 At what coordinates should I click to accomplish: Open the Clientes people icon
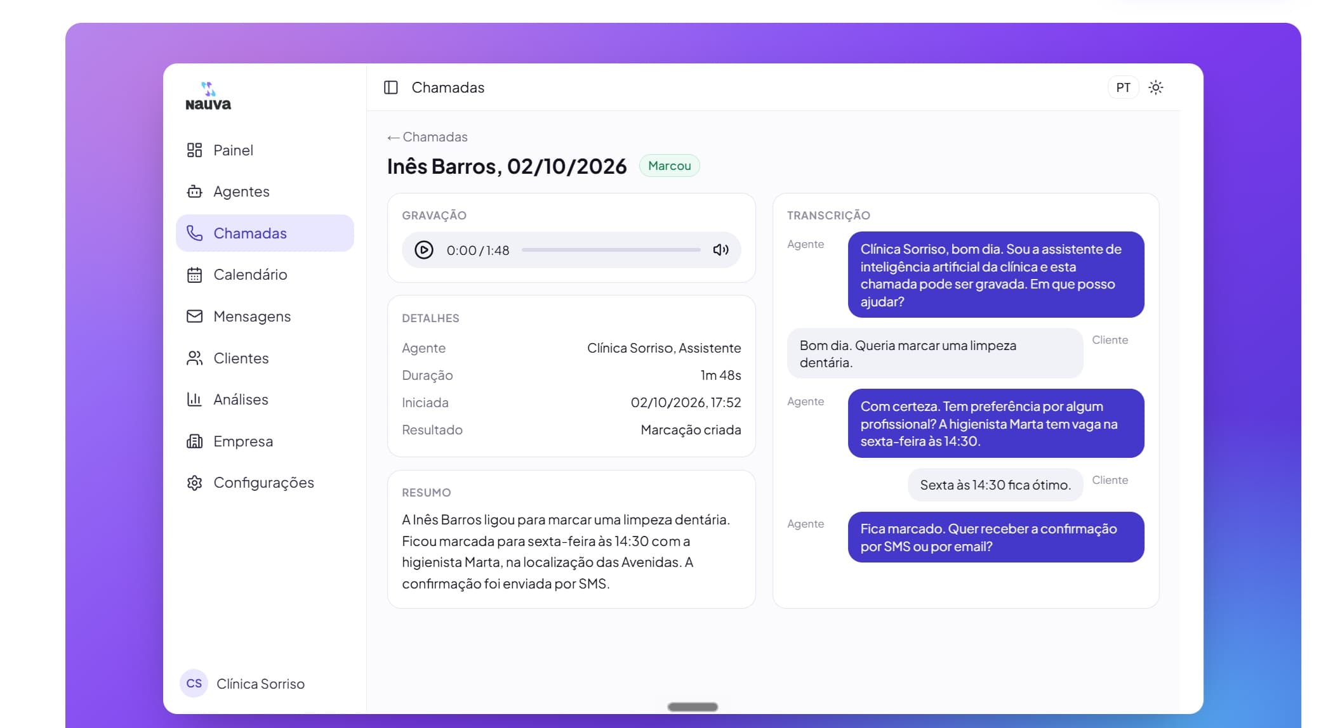(x=194, y=358)
